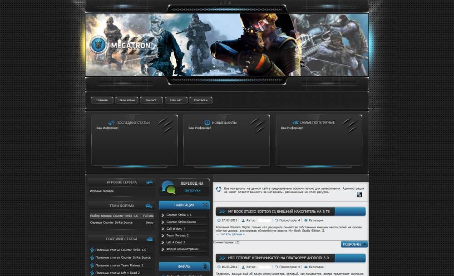This screenshot has height=276, width=454.
Task: Click the round icon beside Новые файлы
Action: point(207,123)
